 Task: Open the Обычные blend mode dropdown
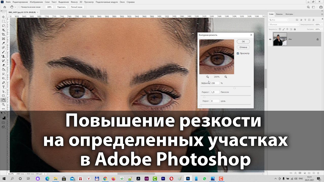pyautogui.click(x=284, y=25)
